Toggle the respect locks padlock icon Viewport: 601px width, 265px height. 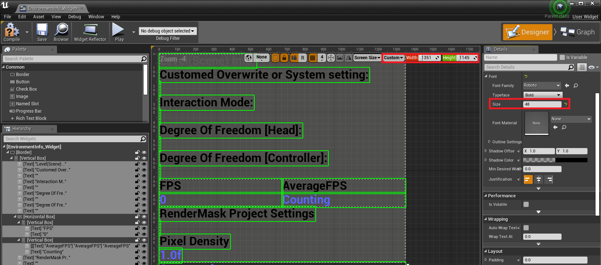point(284,58)
